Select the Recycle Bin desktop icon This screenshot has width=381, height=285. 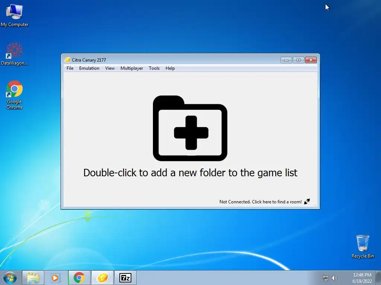point(362,246)
